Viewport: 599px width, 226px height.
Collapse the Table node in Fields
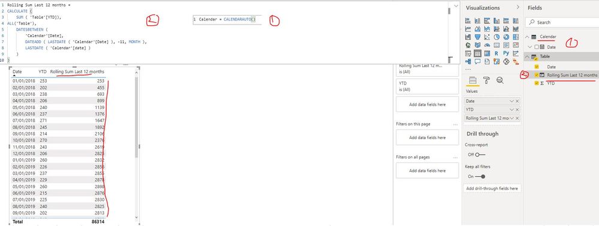pyautogui.click(x=528, y=56)
